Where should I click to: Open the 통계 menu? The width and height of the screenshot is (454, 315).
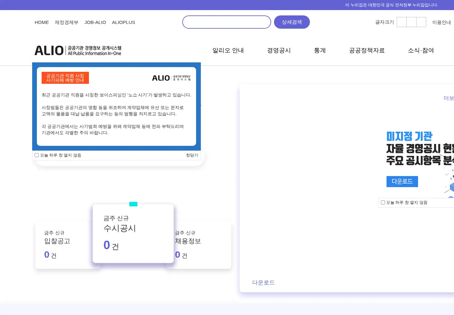click(320, 50)
